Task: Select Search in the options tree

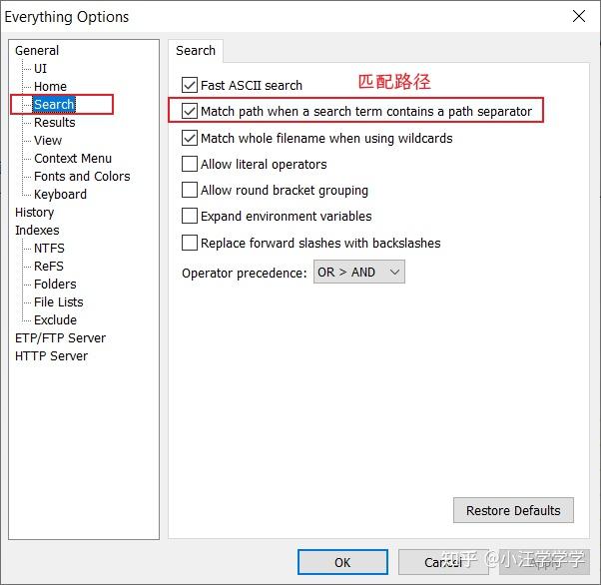Action: click(54, 104)
